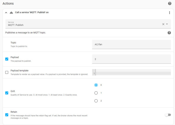Click the Topic field containing AC/fan
175x125 pixels.
click(131, 44)
